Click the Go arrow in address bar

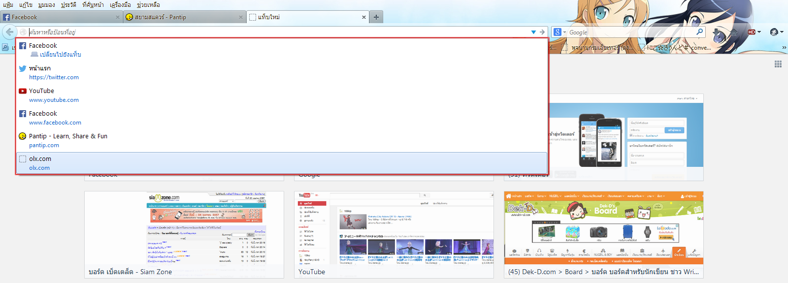click(542, 32)
